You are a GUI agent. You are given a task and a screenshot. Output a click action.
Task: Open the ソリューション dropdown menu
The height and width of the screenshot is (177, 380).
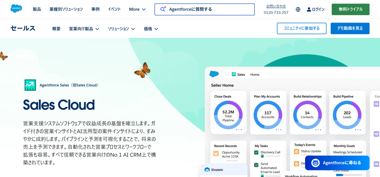(x=121, y=29)
